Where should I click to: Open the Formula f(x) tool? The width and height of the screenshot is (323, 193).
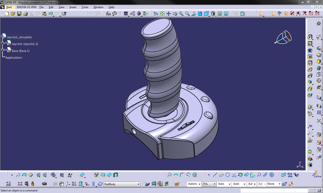[x=108, y=14]
